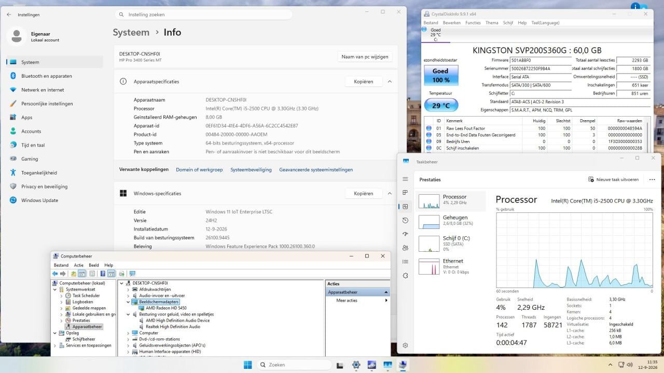Open the App history icon in Task Manager
The image size is (664, 373).
[x=405, y=220]
